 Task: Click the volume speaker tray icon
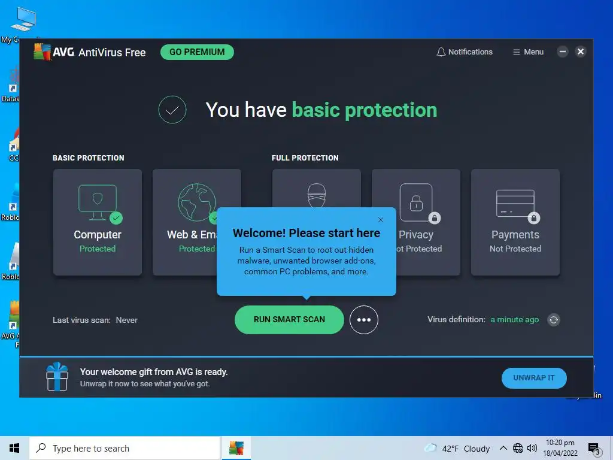click(532, 448)
